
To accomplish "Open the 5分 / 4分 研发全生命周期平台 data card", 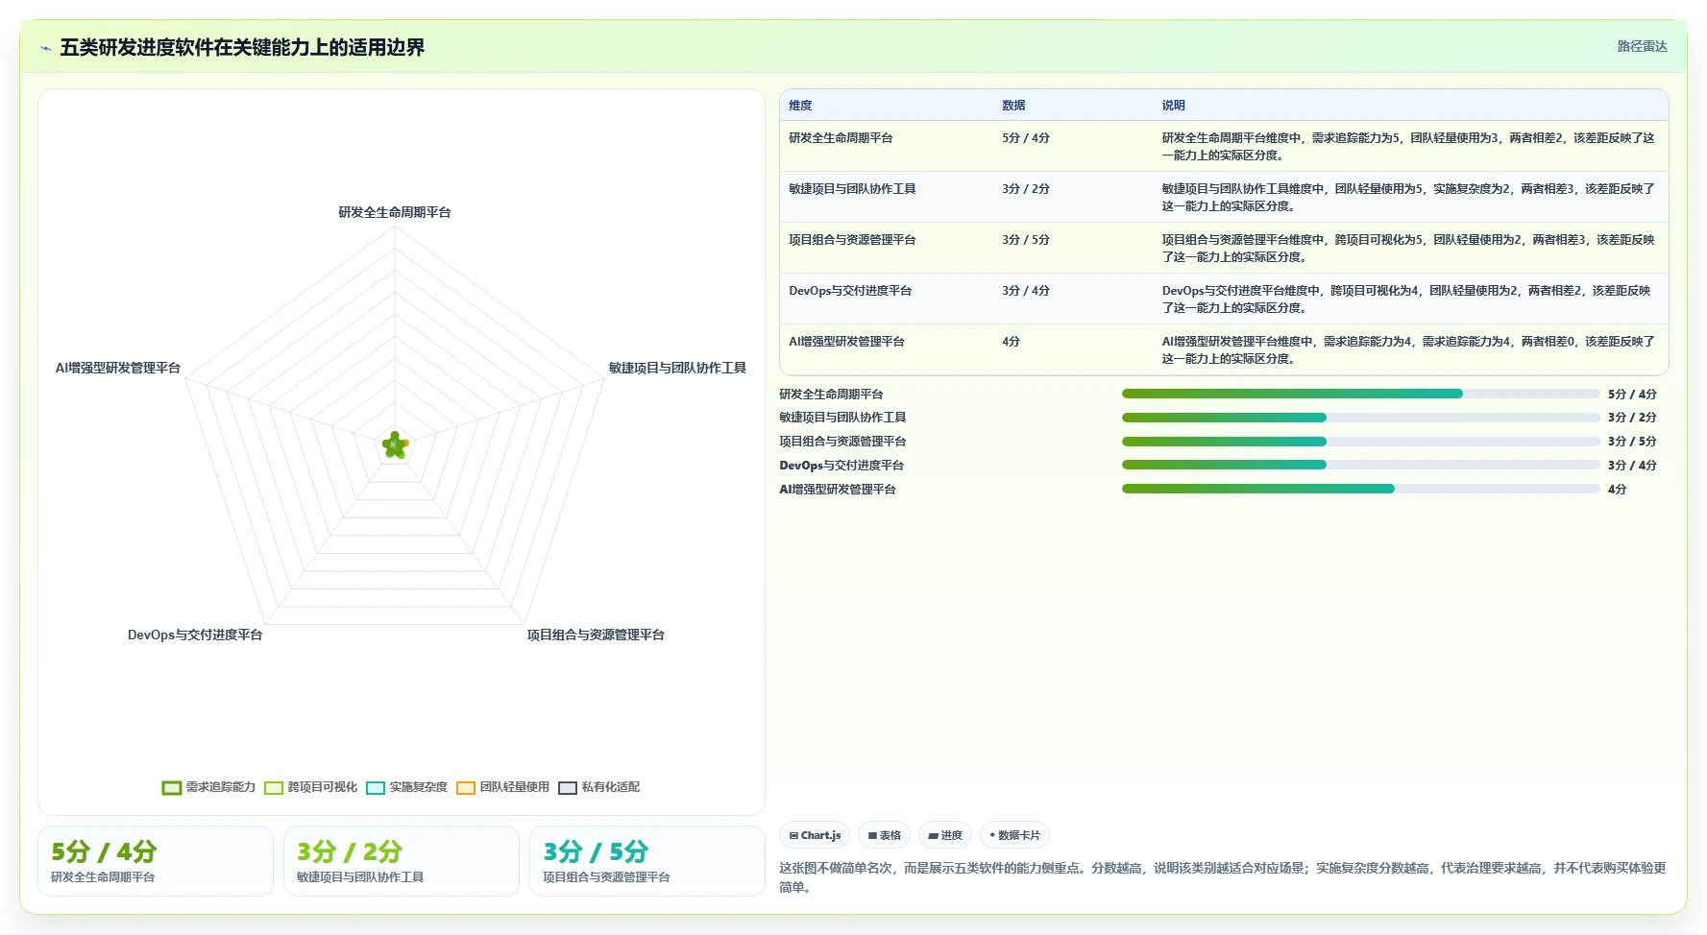I will tap(156, 861).
